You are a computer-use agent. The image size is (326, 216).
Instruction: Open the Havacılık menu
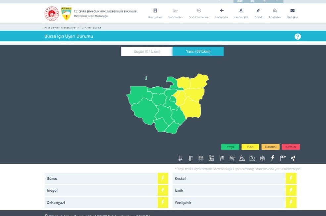(x=222, y=14)
